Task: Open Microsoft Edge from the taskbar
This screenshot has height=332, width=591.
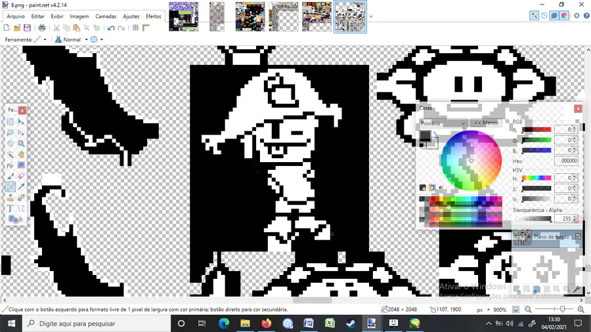Action: click(x=224, y=323)
